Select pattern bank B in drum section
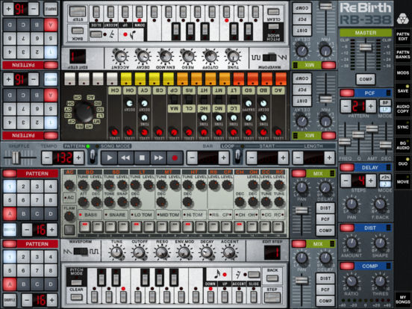This screenshot has height=309, width=412. coord(23,213)
